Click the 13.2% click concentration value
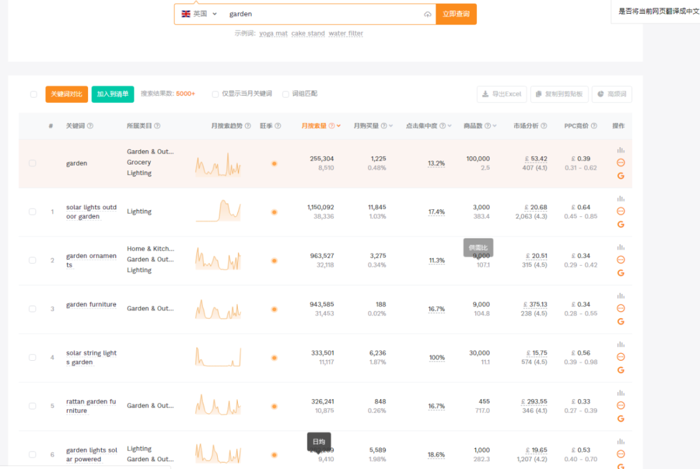700x469 pixels. click(436, 163)
